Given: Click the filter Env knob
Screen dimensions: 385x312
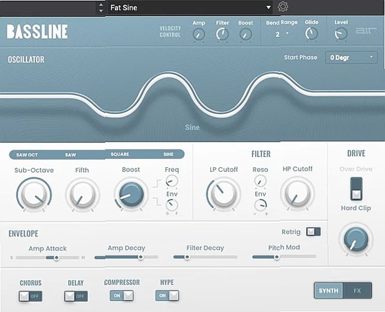Looking at the screenshot, I should point(260,205).
